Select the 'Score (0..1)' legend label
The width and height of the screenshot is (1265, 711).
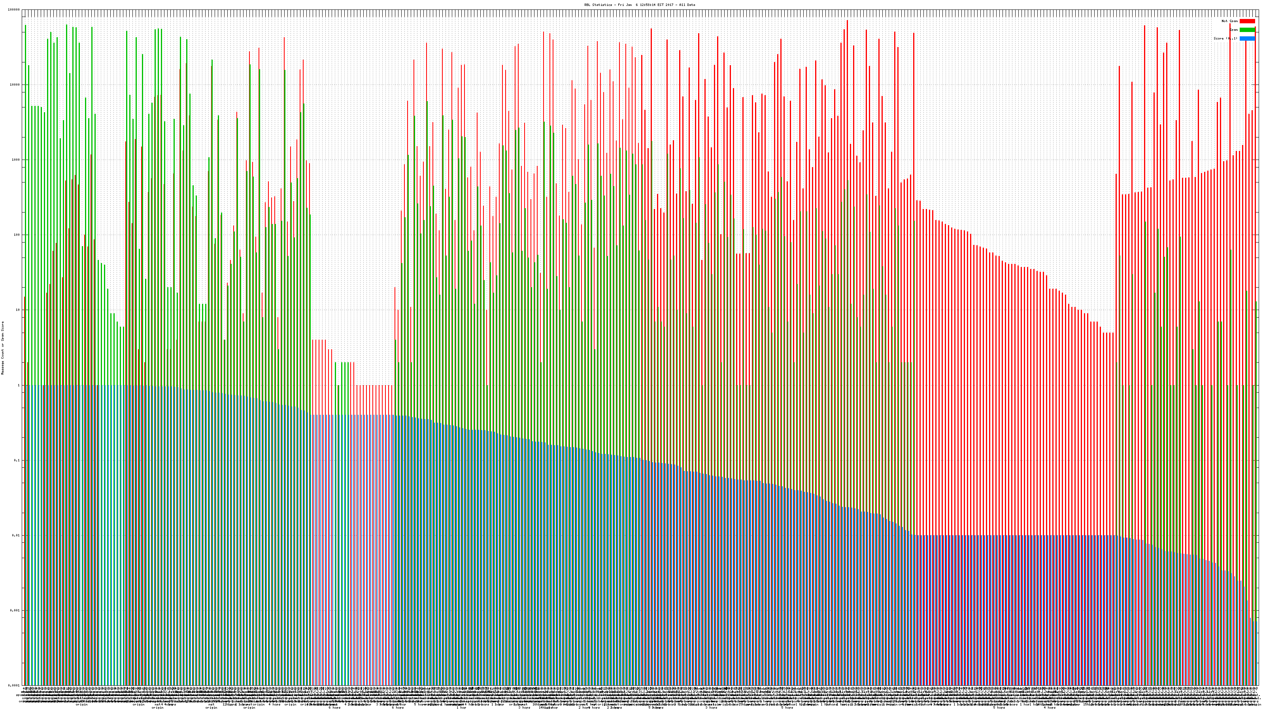point(1225,38)
